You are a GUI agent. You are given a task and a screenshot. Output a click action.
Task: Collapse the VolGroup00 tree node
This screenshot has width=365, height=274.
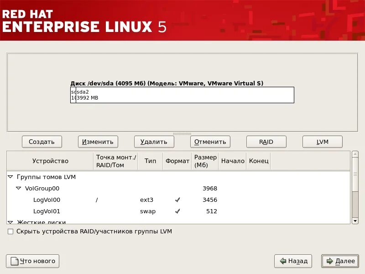coord(18,188)
